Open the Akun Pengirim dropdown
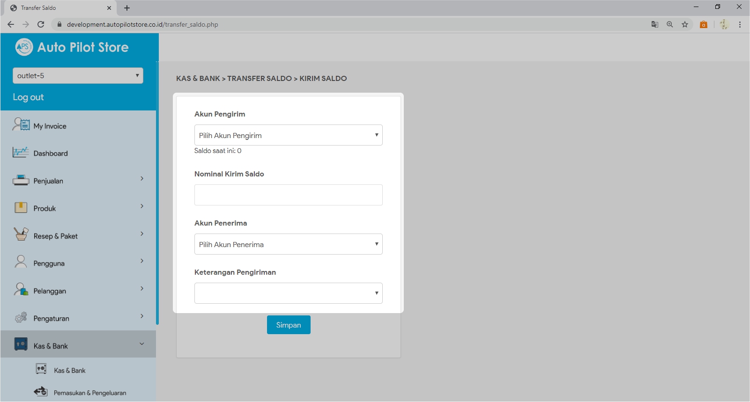 [x=288, y=135]
